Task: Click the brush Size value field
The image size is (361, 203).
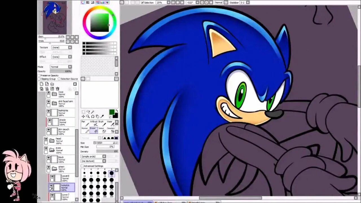Action: coord(107,143)
